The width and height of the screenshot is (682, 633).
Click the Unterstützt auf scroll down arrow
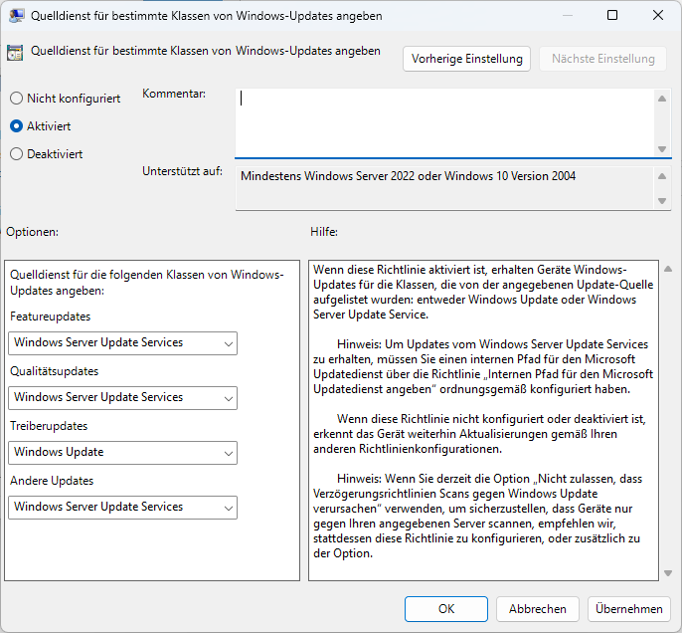662,201
